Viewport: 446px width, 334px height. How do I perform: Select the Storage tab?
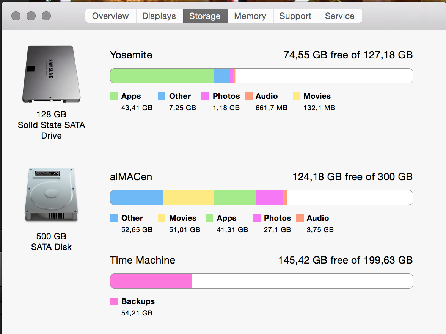(x=205, y=16)
